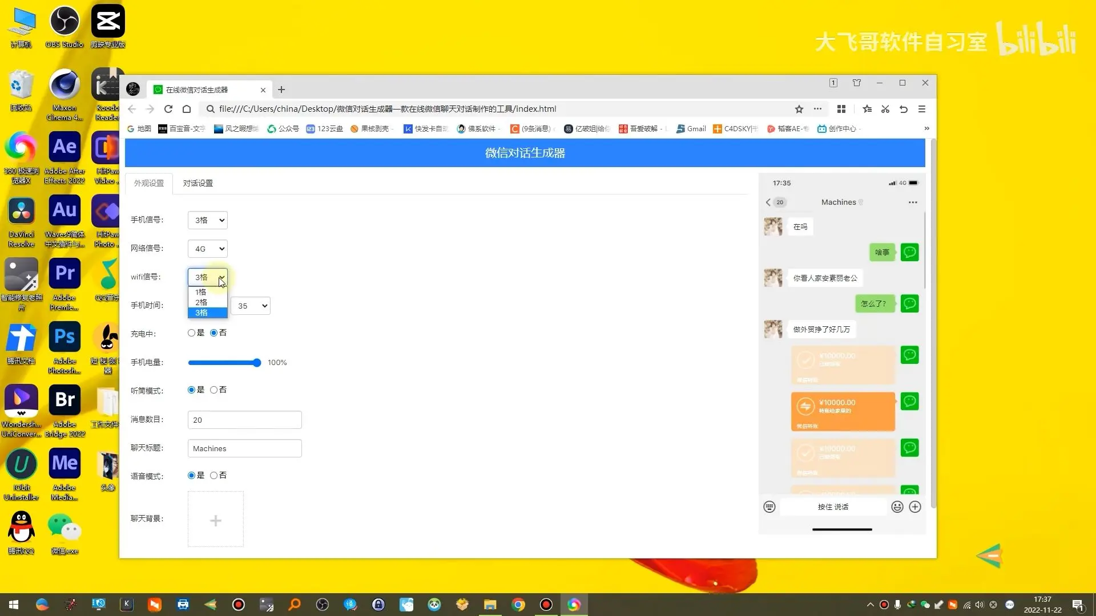Select 否 for 听筒模式
This screenshot has height=616, width=1096.
tap(214, 390)
